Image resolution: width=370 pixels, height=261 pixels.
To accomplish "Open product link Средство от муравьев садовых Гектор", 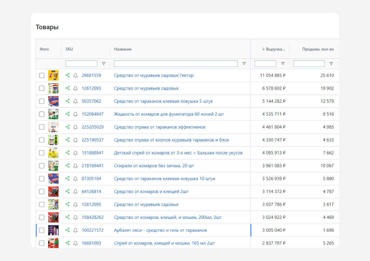I will (154, 75).
